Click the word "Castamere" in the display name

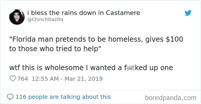pyautogui.click(x=123, y=13)
